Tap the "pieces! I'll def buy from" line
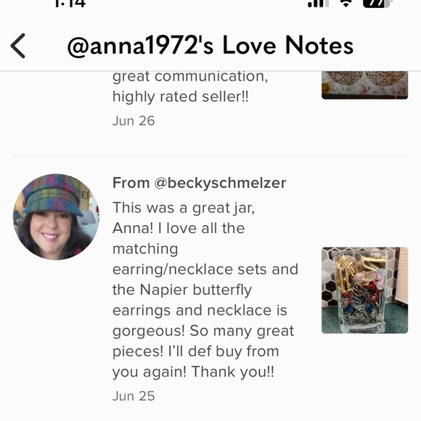 196,351
